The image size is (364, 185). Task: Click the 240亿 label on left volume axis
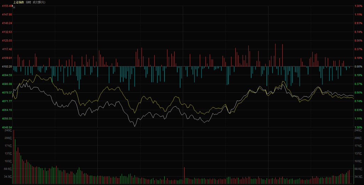(x=7, y=130)
